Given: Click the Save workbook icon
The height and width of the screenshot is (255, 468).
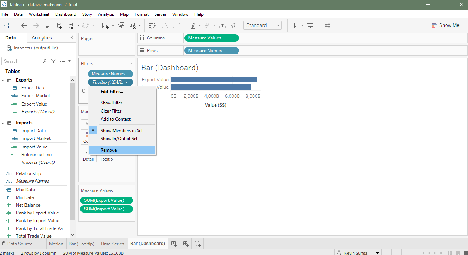Looking at the screenshot, I should point(48,25).
